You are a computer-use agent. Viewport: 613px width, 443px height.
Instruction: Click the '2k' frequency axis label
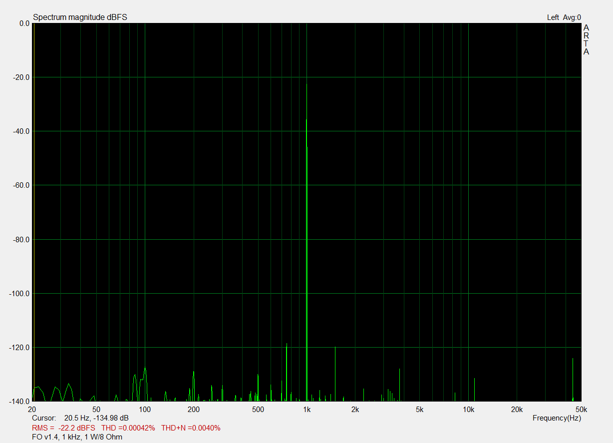[355, 410]
